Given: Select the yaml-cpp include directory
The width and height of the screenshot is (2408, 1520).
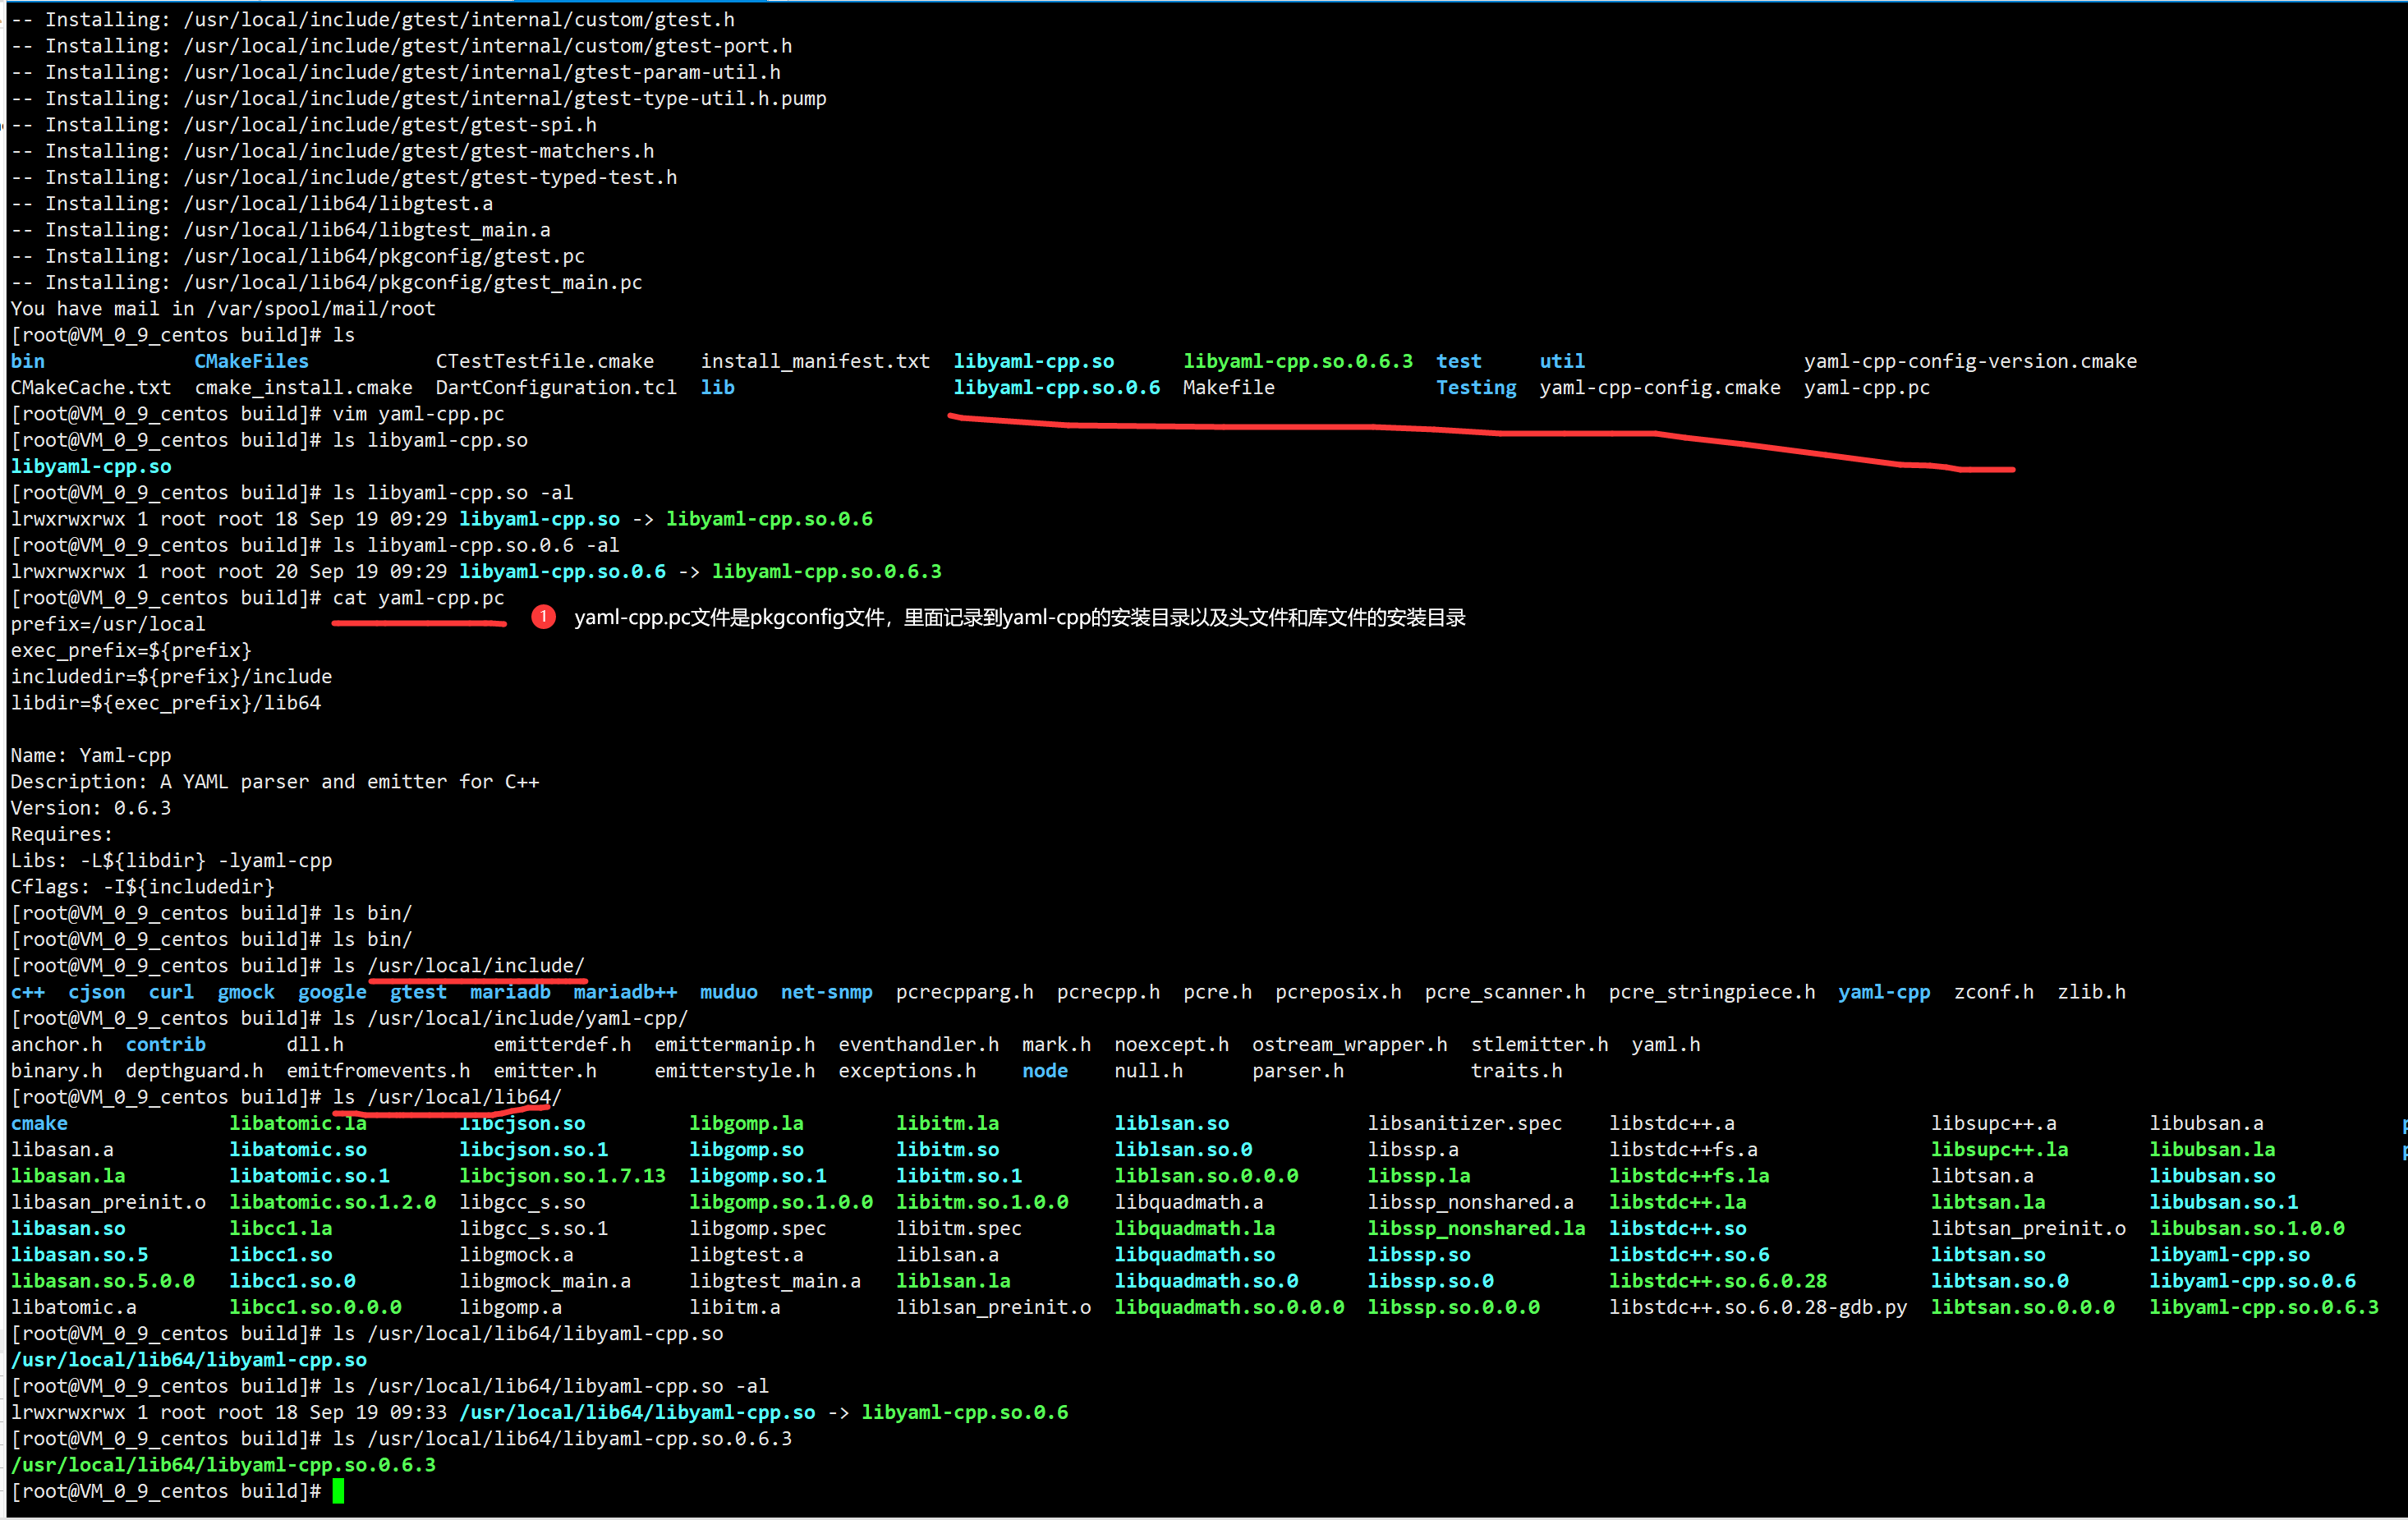Looking at the screenshot, I should [1884, 992].
